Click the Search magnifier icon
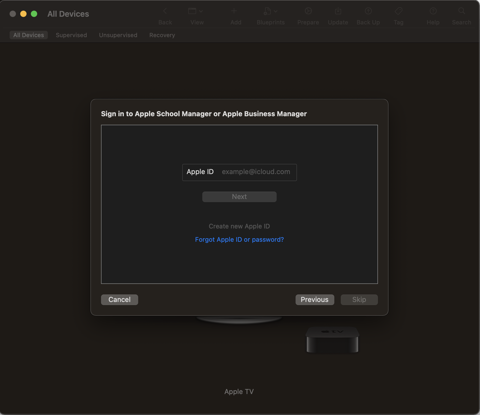Viewport: 480px width, 415px height. (x=462, y=11)
